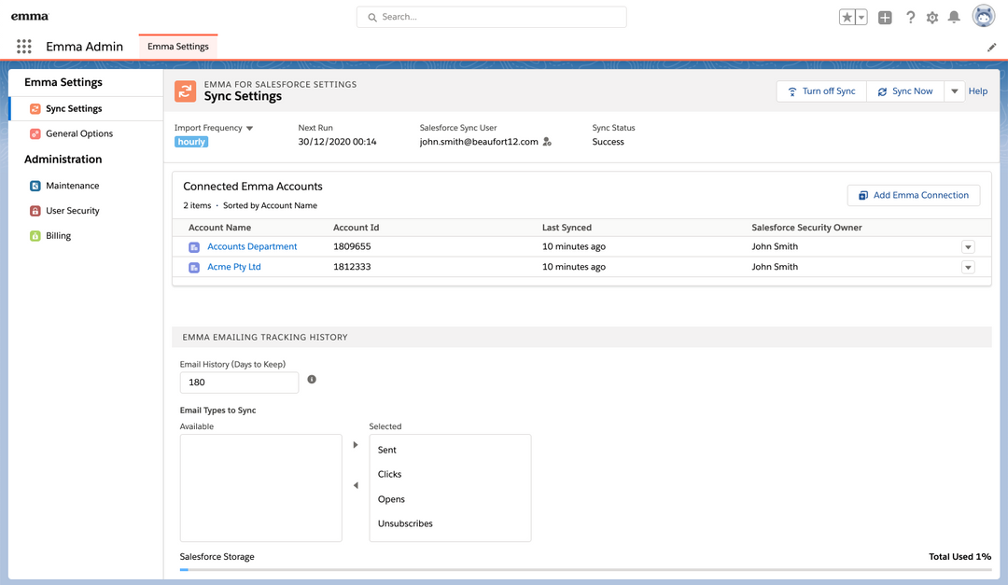The width and height of the screenshot is (1008, 585).
Task: Open the Acme Pty Ltd account link
Action: [233, 267]
